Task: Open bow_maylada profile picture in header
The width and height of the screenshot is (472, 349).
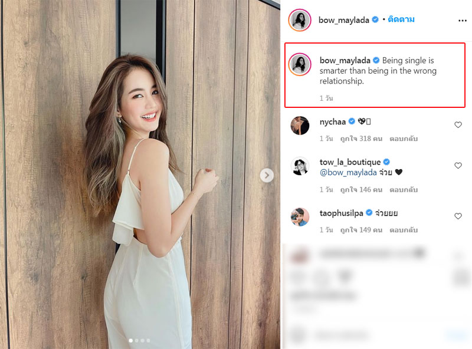Action: [300, 20]
